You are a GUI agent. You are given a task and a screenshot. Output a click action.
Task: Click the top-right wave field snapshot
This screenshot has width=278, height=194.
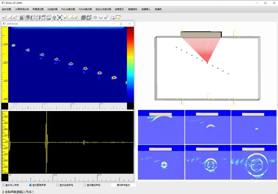[254, 127]
